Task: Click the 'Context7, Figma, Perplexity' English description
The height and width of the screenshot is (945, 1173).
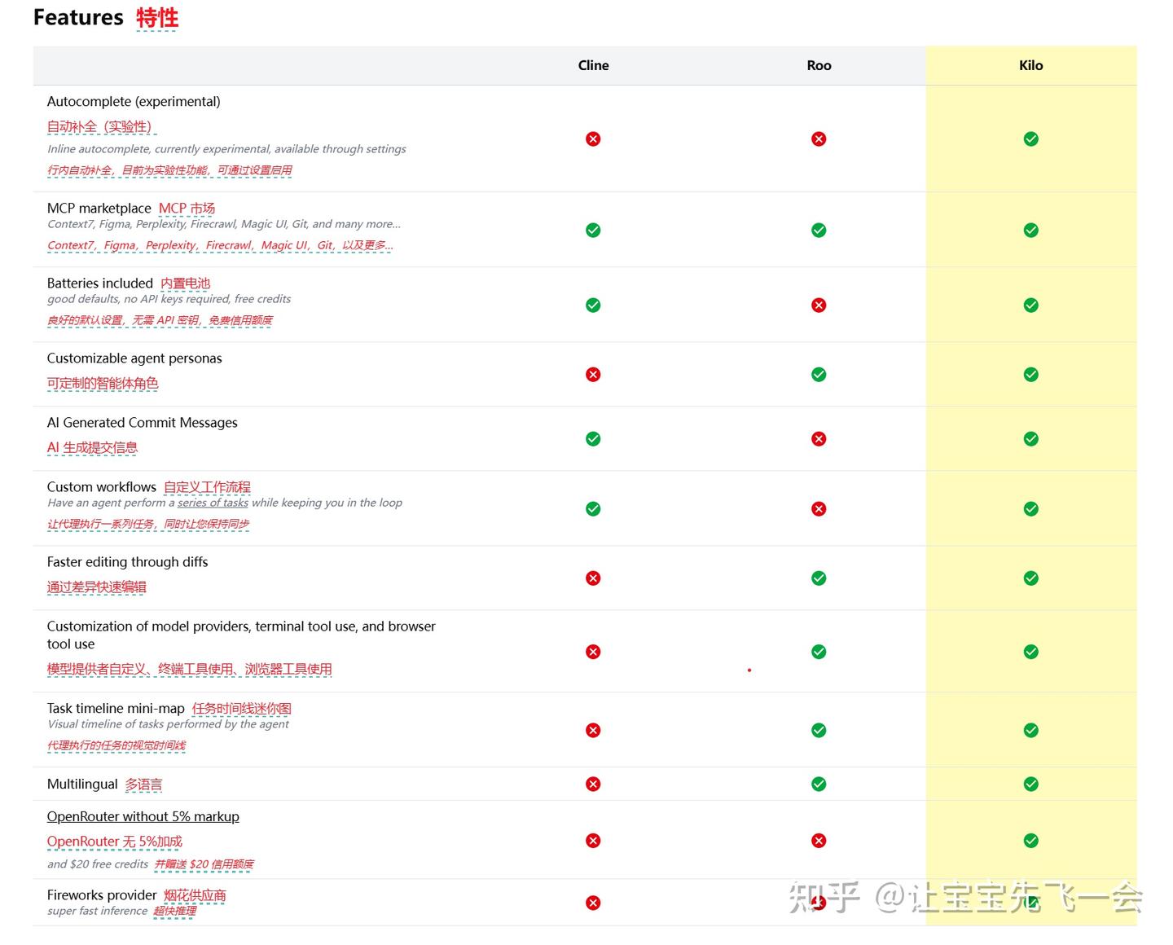Action: [224, 224]
